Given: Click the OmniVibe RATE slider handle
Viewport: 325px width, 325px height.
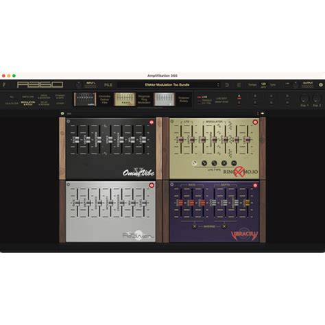Looking at the screenshot, I should (77, 140).
